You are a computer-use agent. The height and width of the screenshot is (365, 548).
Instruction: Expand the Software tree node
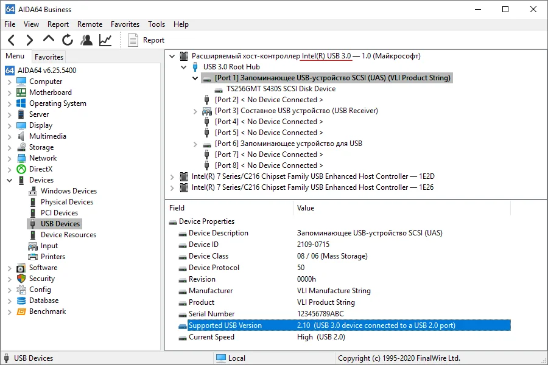click(9, 268)
